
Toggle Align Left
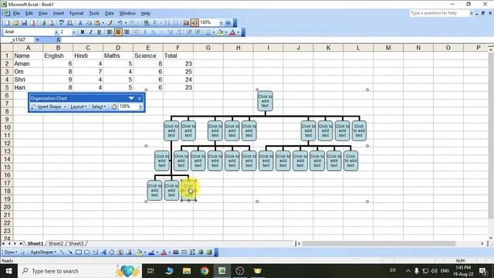tap(110, 32)
